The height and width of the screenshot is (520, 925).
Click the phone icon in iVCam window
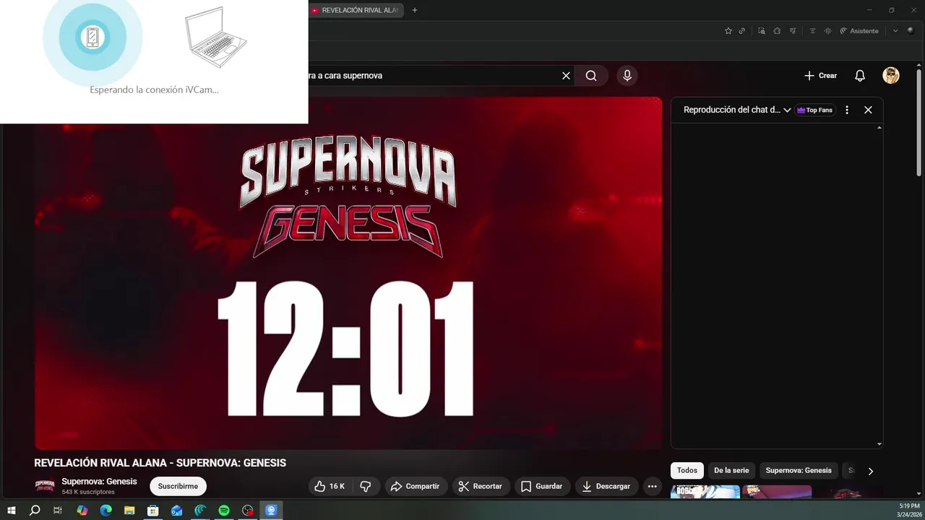(x=92, y=37)
